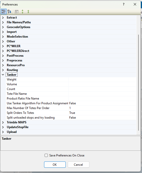Click the help question mark button
The image size is (142, 173).
124,4
